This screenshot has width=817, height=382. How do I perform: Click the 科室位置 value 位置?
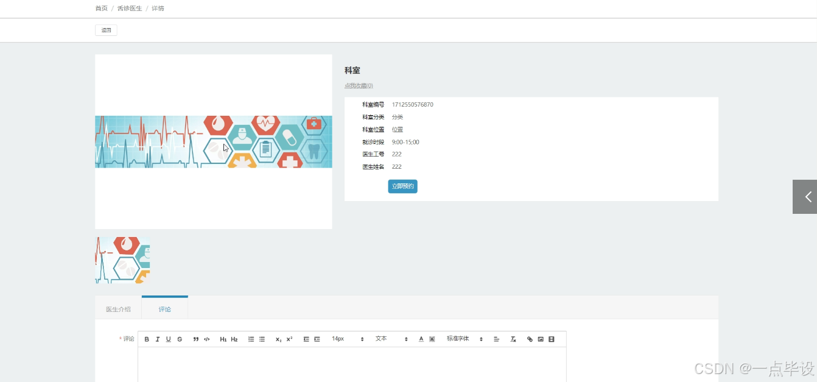(x=398, y=130)
